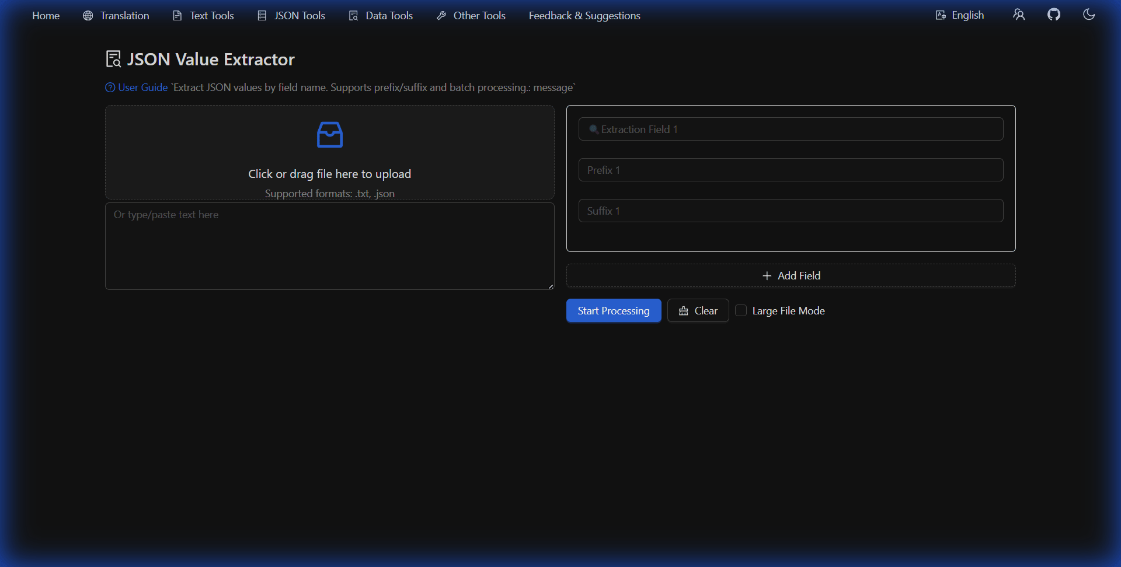Click the upload inbox icon
The image size is (1121, 567).
pos(329,135)
